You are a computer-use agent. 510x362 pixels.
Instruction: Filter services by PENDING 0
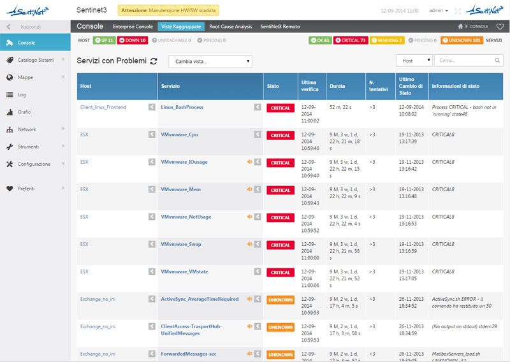[422, 40]
